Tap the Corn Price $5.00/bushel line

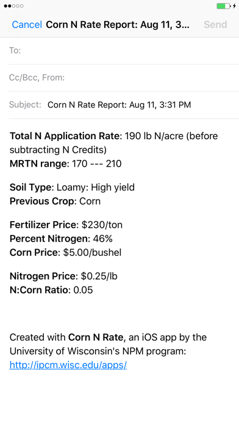65,252
